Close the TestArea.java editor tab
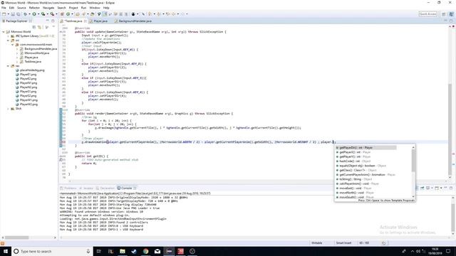The image size is (456, 256). [85, 21]
